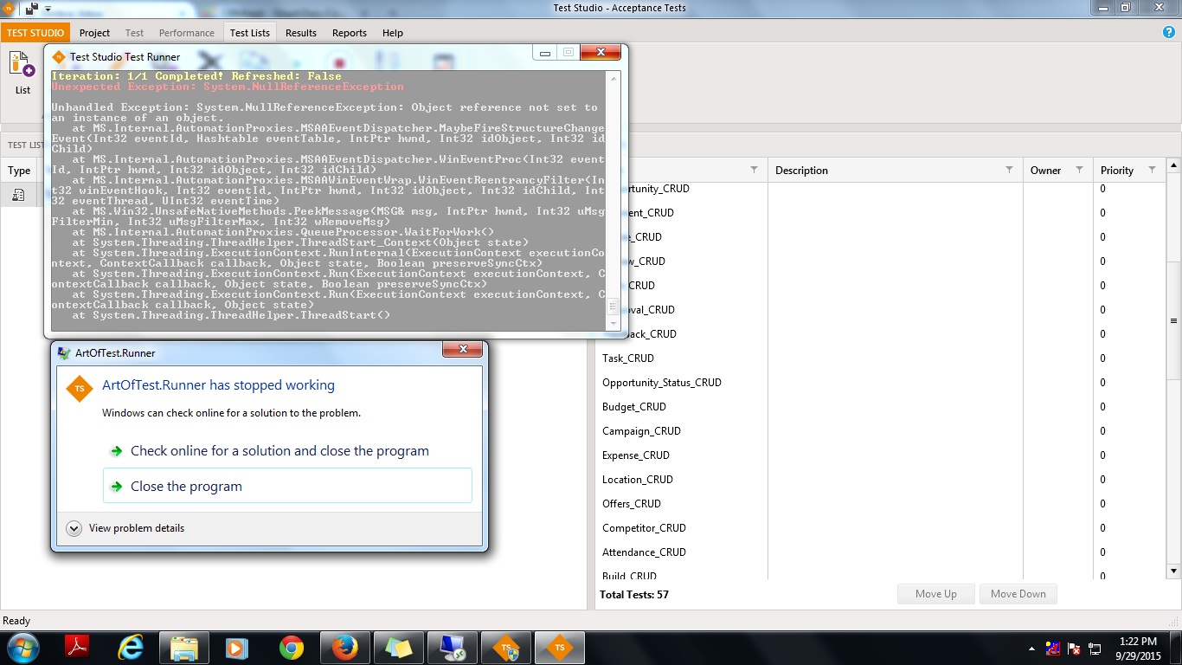1182x665 pixels.
Task: Click the test list scrollbar up arrow
Action: 1173,165
